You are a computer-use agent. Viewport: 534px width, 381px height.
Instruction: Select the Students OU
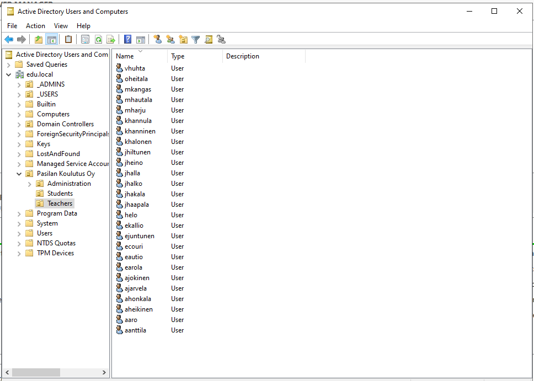[x=60, y=194]
